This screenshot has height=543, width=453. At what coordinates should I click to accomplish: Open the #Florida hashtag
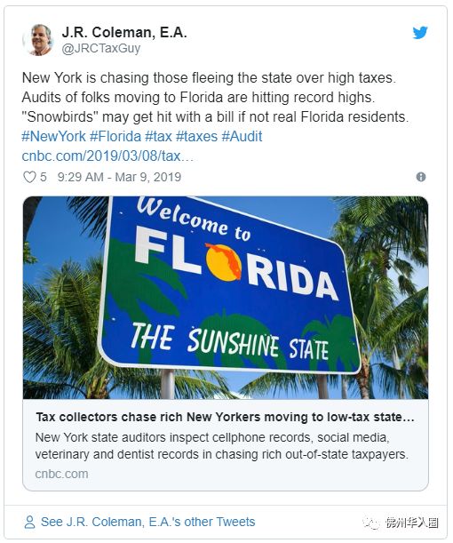pos(115,137)
